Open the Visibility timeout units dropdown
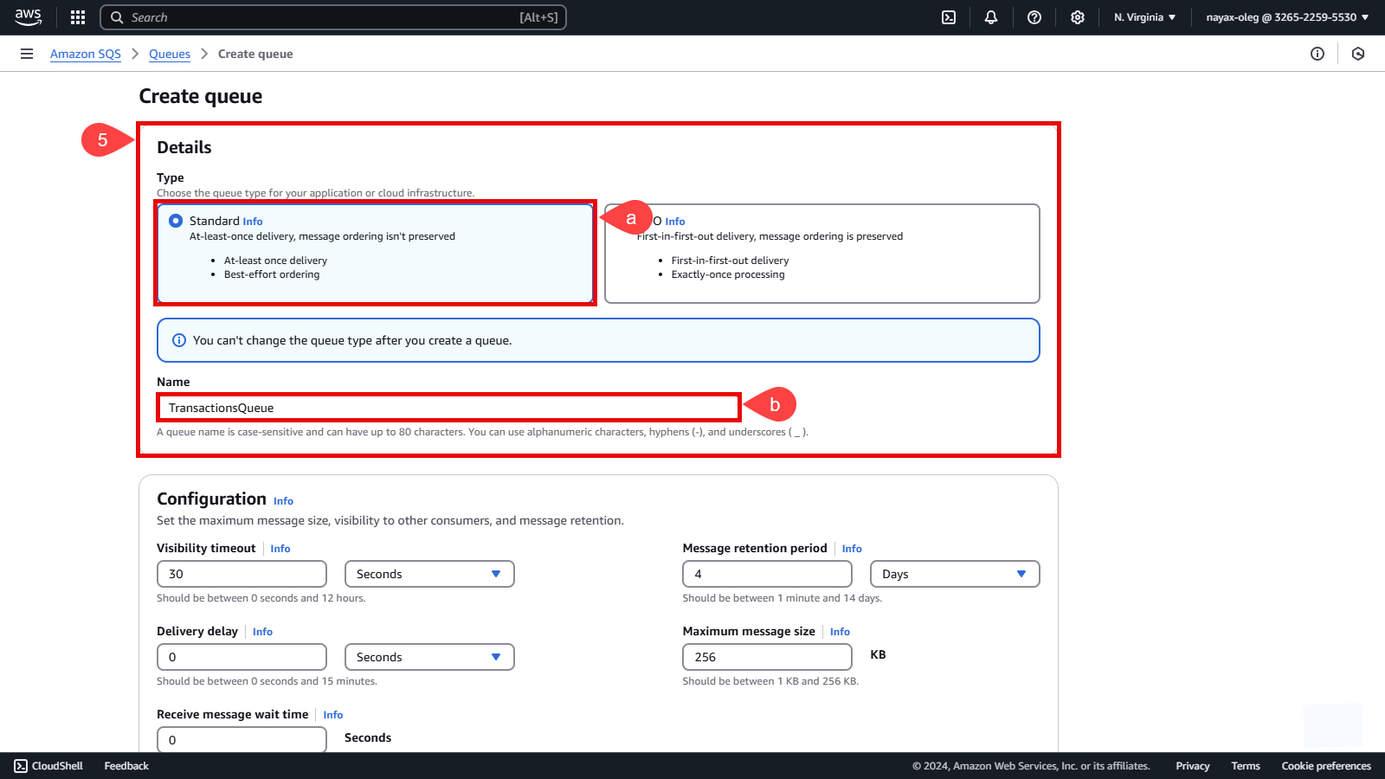 click(x=429, y=574)
